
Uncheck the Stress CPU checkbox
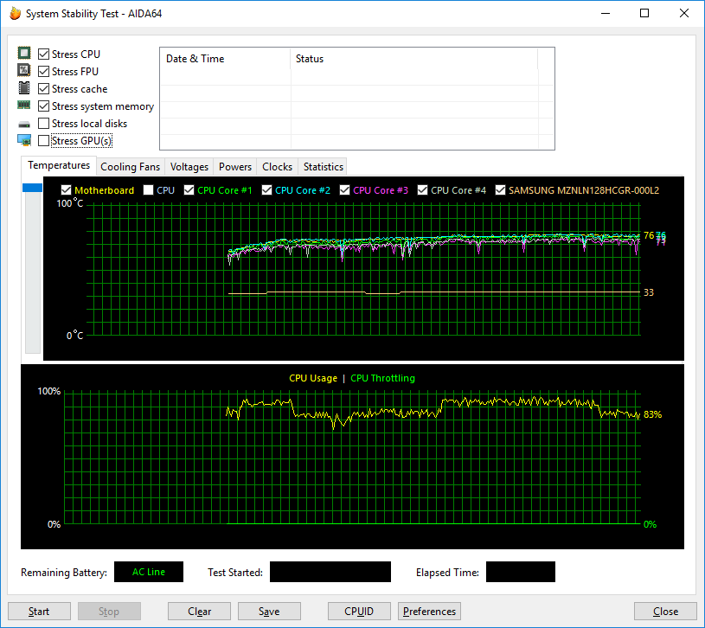click(43, 54)
